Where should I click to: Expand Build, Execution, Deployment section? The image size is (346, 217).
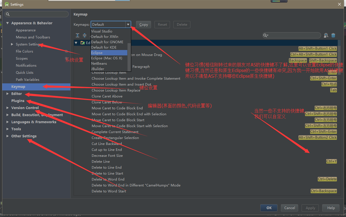[x=8, y=115]
